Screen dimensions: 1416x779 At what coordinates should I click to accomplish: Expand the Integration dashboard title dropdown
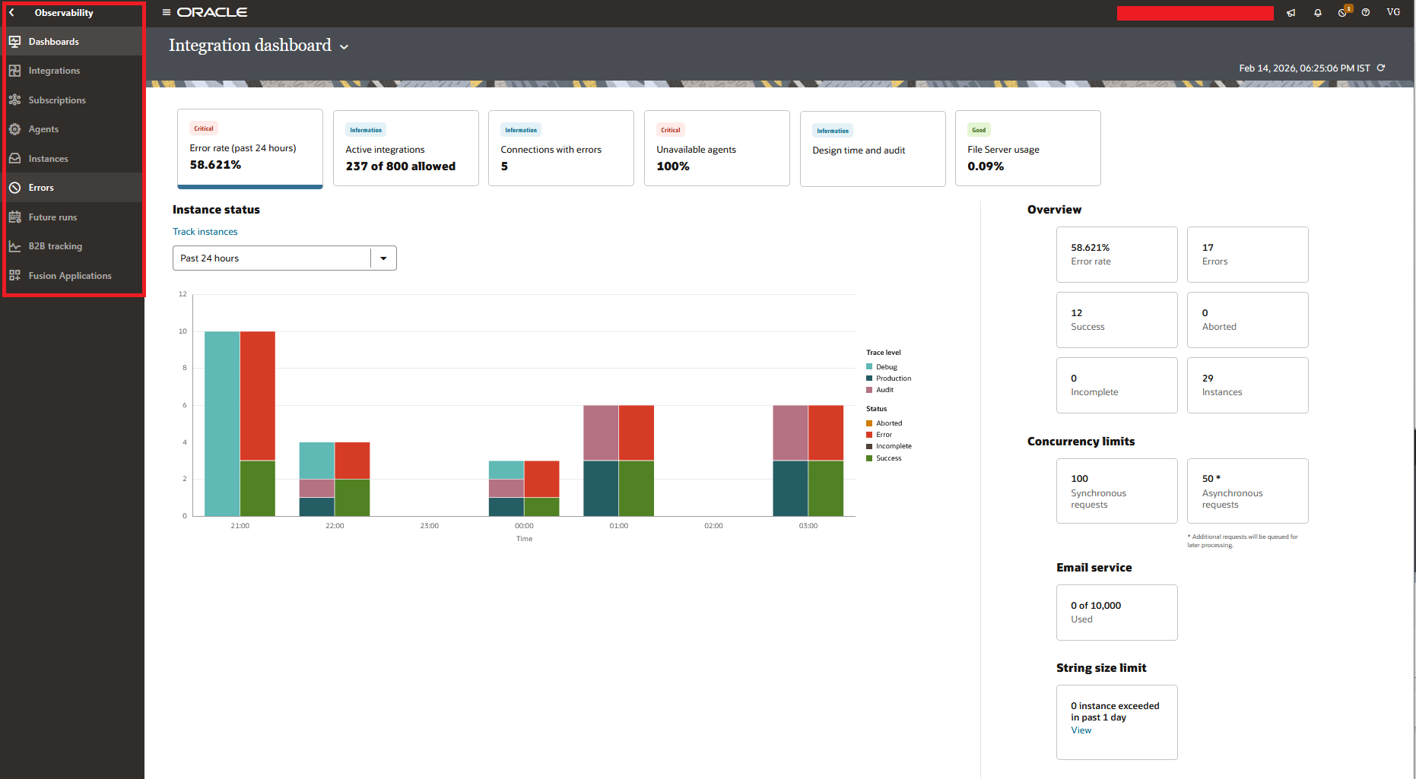click(344, 47)
